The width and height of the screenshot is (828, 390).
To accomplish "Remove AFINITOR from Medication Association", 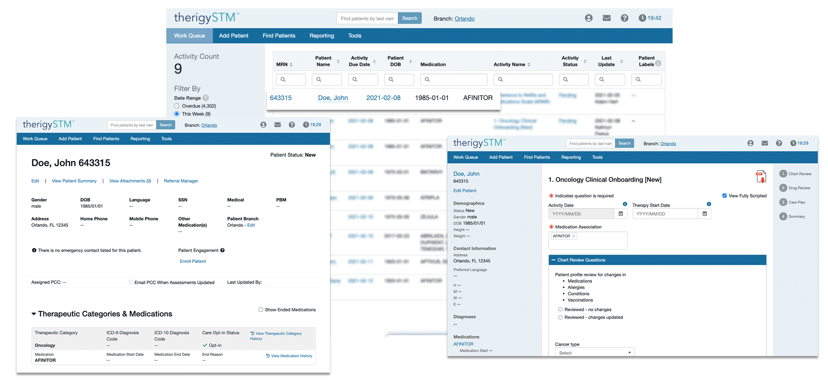I will point(574,236).
